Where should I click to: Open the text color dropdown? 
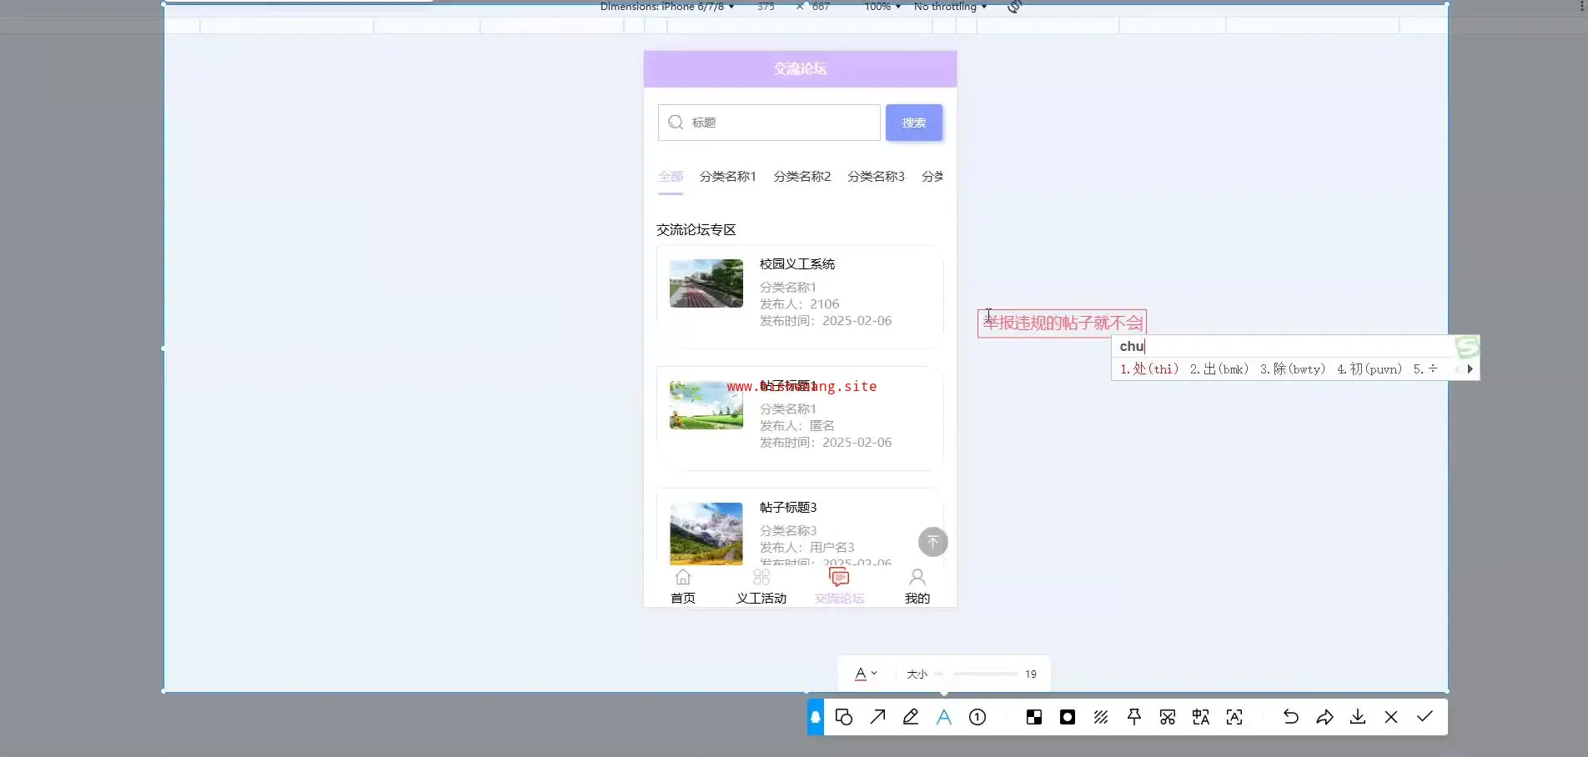click(x=866, y=674)
